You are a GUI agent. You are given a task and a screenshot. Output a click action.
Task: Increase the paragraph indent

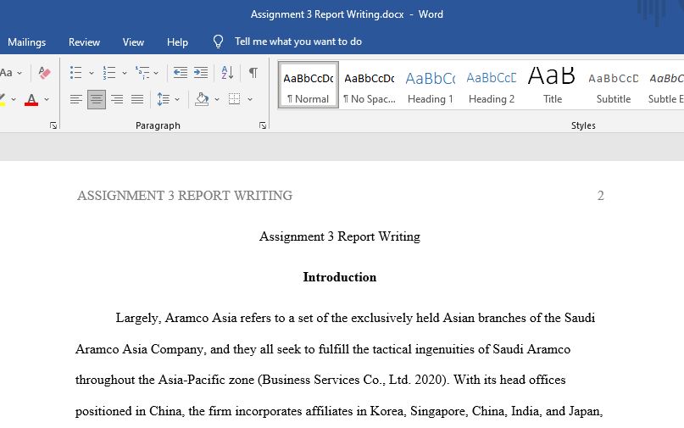point(201,72)
